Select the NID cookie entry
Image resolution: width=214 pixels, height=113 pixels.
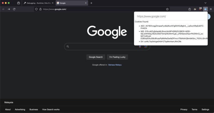tap(174, 35)
